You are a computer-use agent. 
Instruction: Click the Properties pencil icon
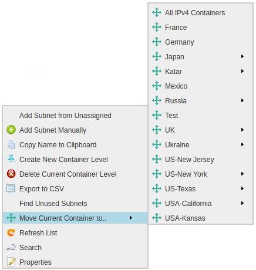[x=11, y=262]
